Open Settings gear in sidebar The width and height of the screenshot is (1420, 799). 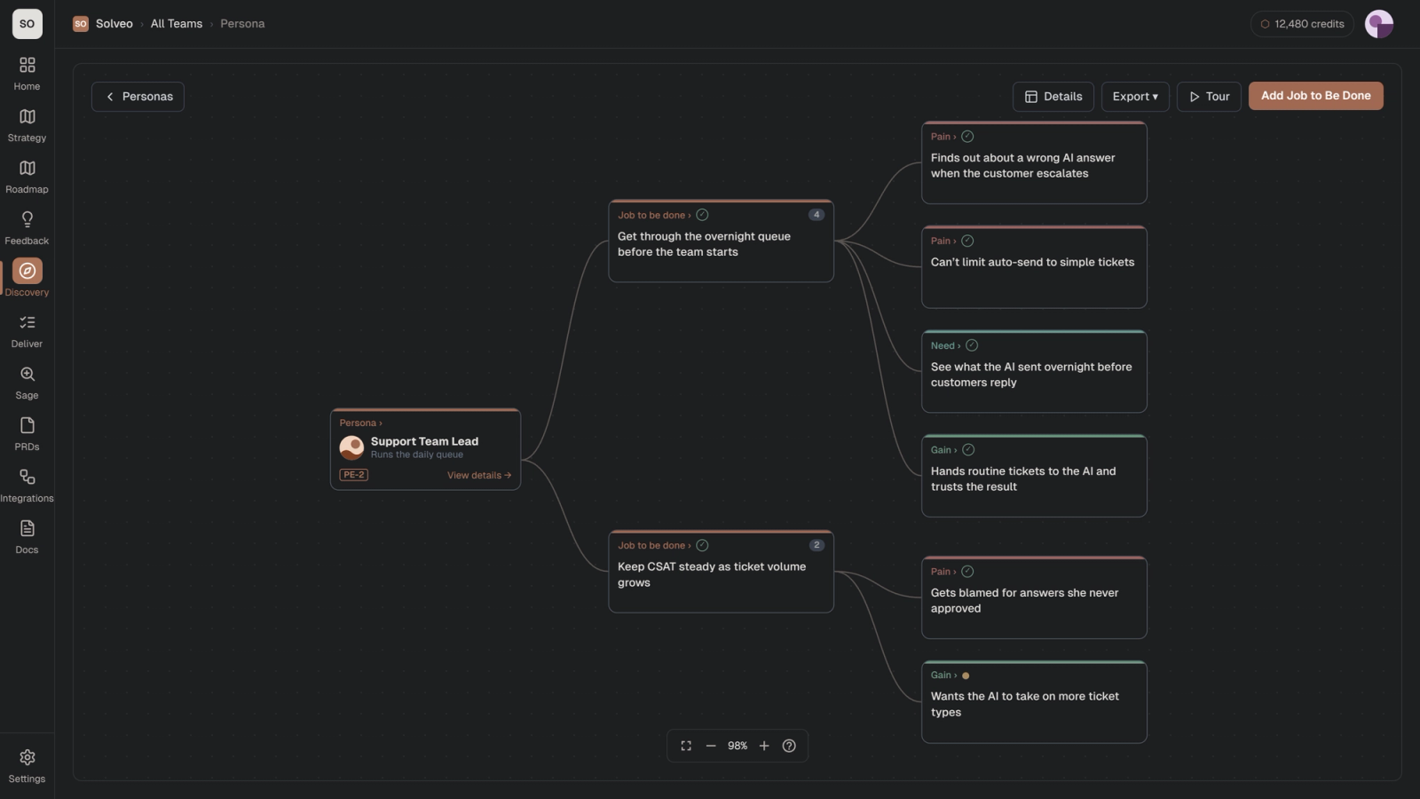[x=27, y=766]
